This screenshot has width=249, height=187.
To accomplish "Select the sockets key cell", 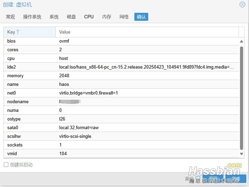I will pos(29,145).
